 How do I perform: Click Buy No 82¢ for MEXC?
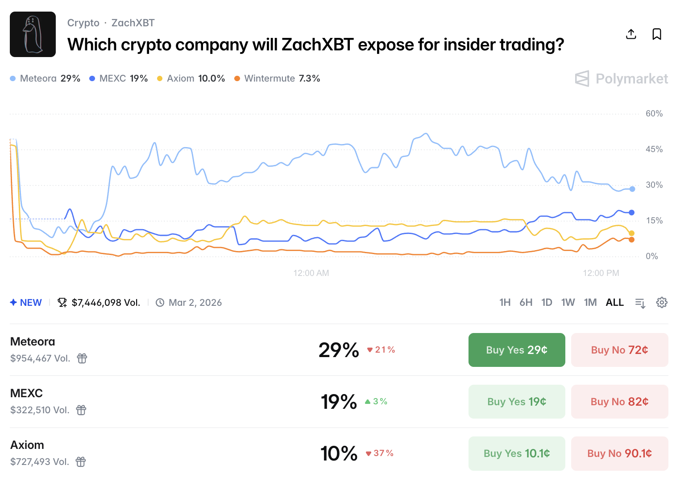coord(619,401)
